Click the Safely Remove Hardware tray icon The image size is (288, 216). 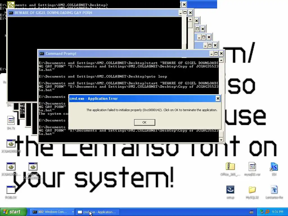click(262, 212)
